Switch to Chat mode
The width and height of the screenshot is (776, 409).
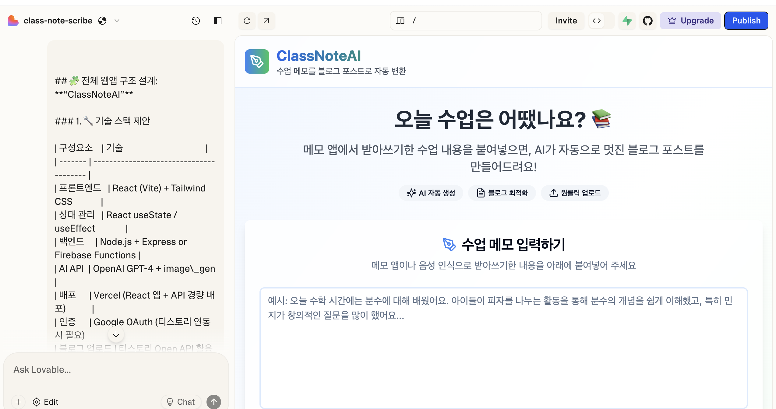[181, 402]
